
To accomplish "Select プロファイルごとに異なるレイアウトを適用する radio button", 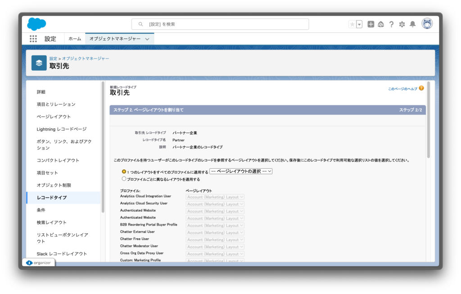I will pyautogui.click(x=124, y=179).
